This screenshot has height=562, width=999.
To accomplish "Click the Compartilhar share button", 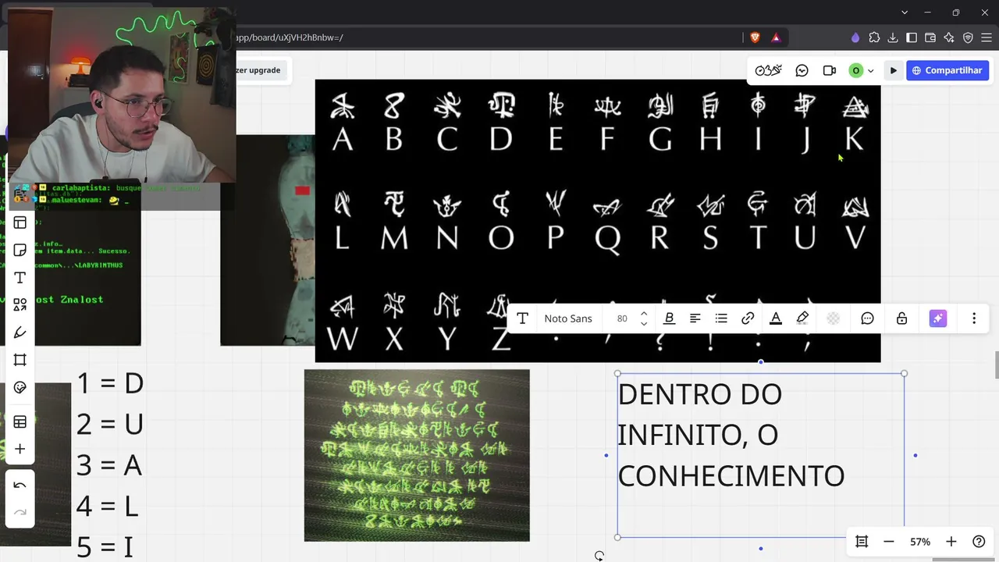I will point(947,70).
